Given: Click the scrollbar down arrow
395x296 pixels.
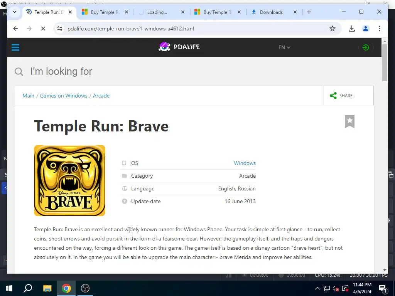Looking at the screenshot, I should 385,270.
